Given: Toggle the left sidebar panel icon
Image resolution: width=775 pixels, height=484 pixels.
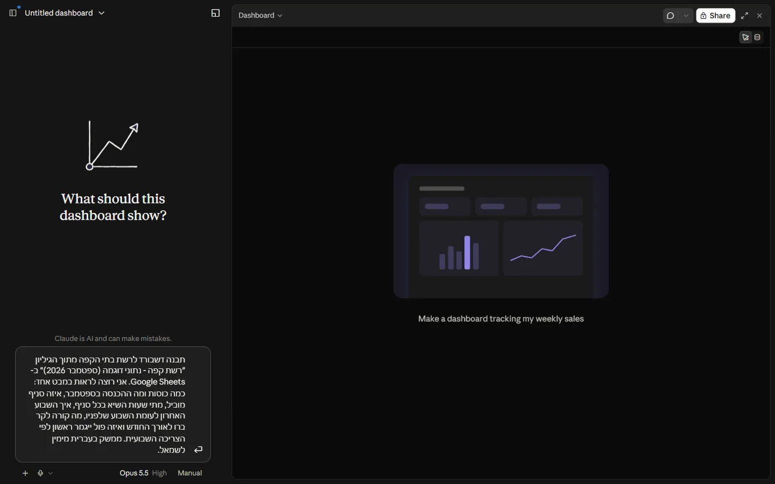Looking at the screenshot, I should pyautogui.click(x=13, y=13).
